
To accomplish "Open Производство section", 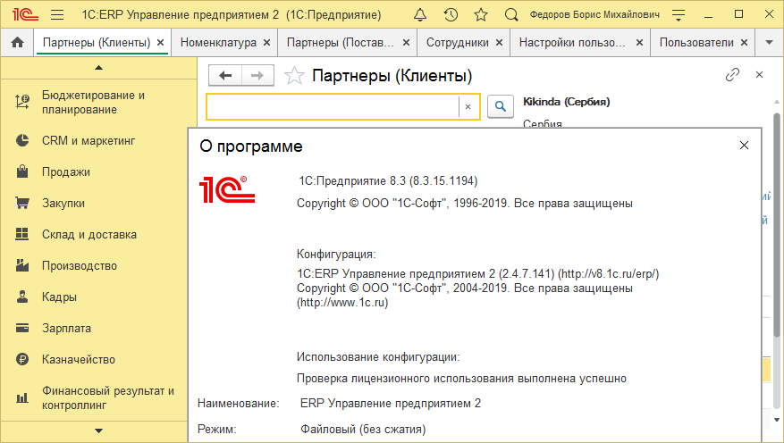I will 80,265.
